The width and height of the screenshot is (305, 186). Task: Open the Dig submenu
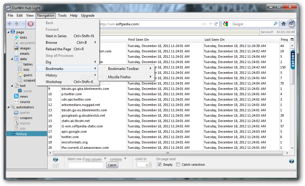[67, 62]
